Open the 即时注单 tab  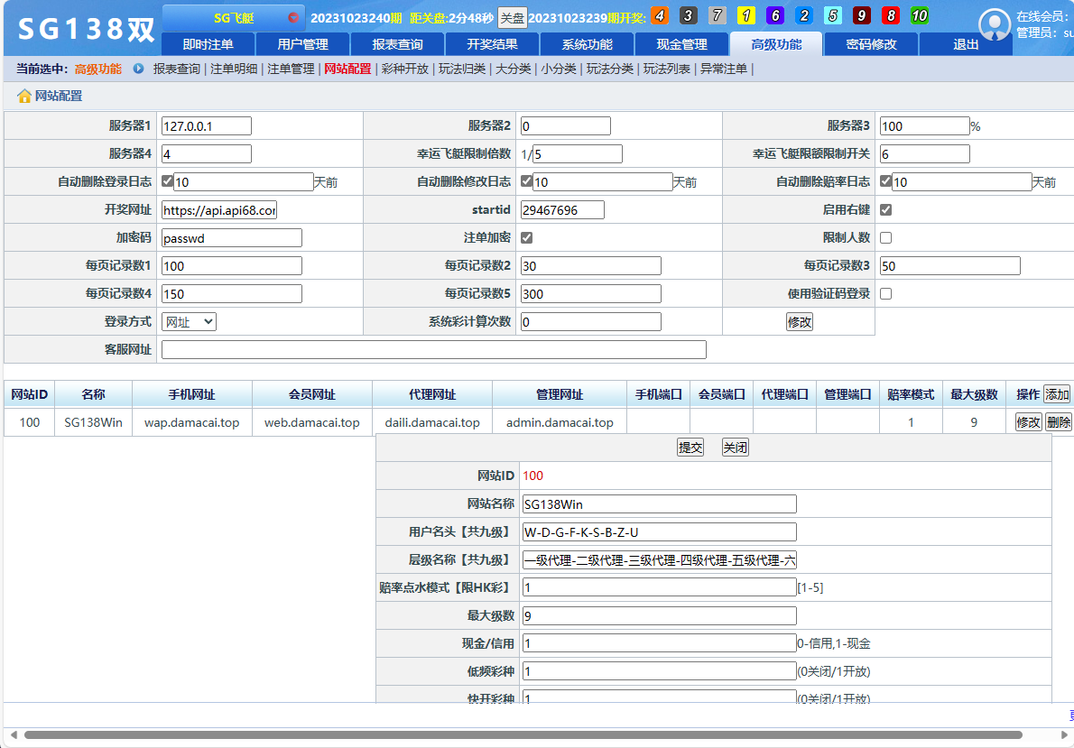208,44
